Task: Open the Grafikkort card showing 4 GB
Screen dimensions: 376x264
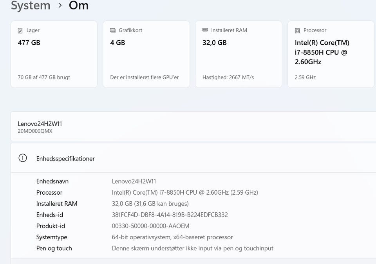Action: click(146, 55)
